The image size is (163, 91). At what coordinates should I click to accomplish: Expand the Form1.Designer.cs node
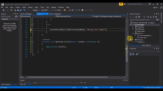(135, 35)
